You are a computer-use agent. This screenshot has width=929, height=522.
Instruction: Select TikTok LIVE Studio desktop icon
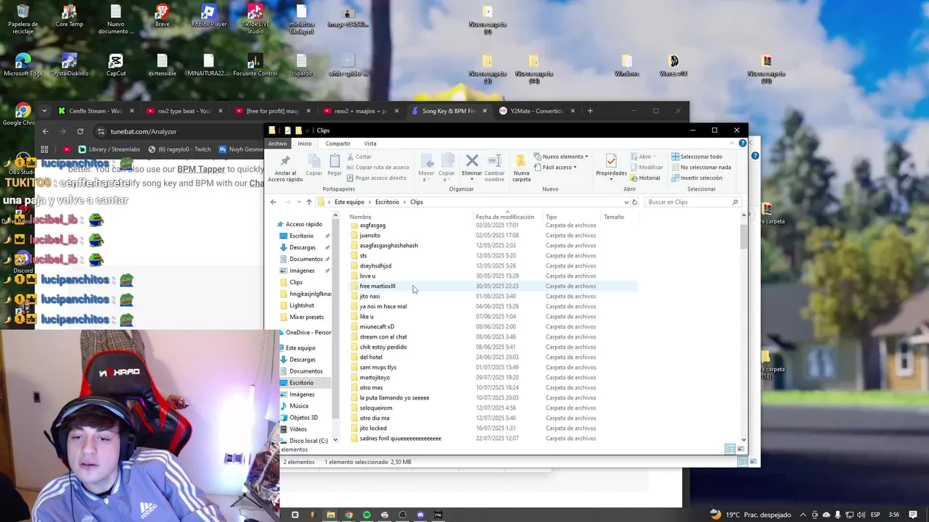pyautogui.click(x=255, y=19)
